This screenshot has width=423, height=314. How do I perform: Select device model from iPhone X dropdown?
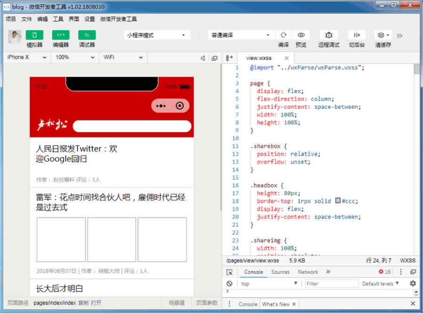tap(27, 57)
